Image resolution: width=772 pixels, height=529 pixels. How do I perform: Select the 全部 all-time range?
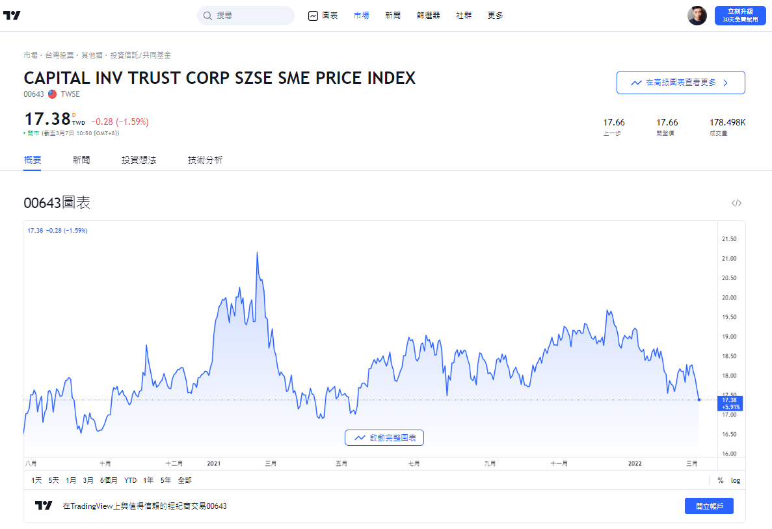click(185, 480)
